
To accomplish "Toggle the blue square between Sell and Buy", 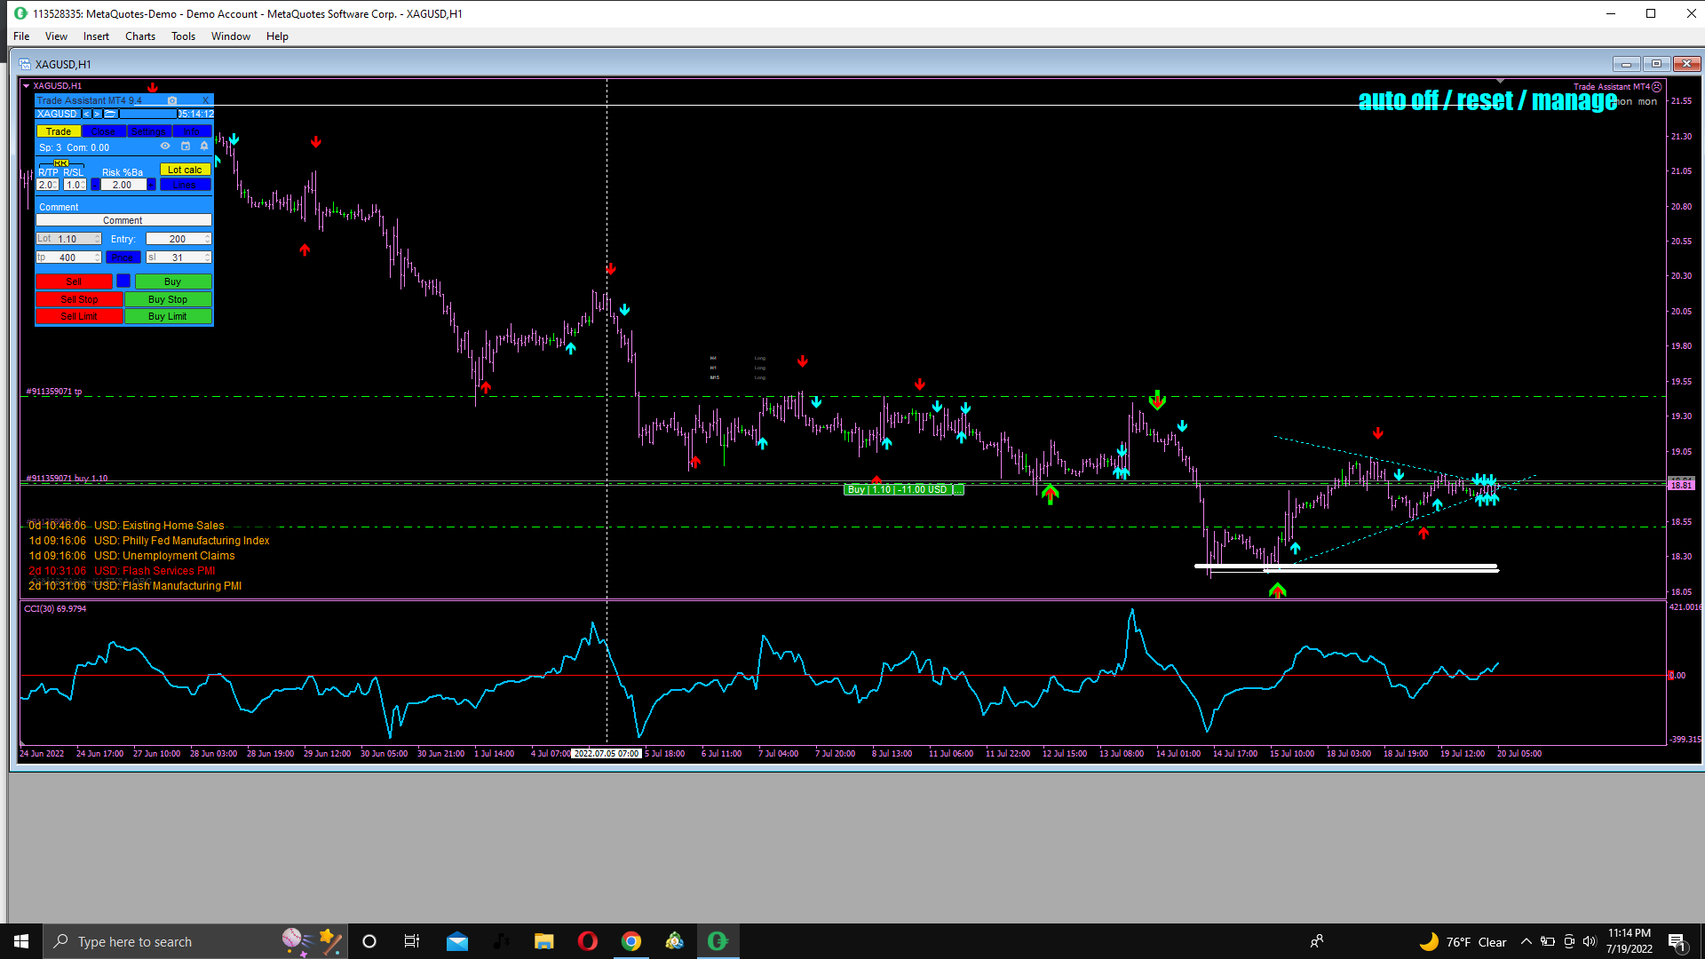I will pos(123,281).
